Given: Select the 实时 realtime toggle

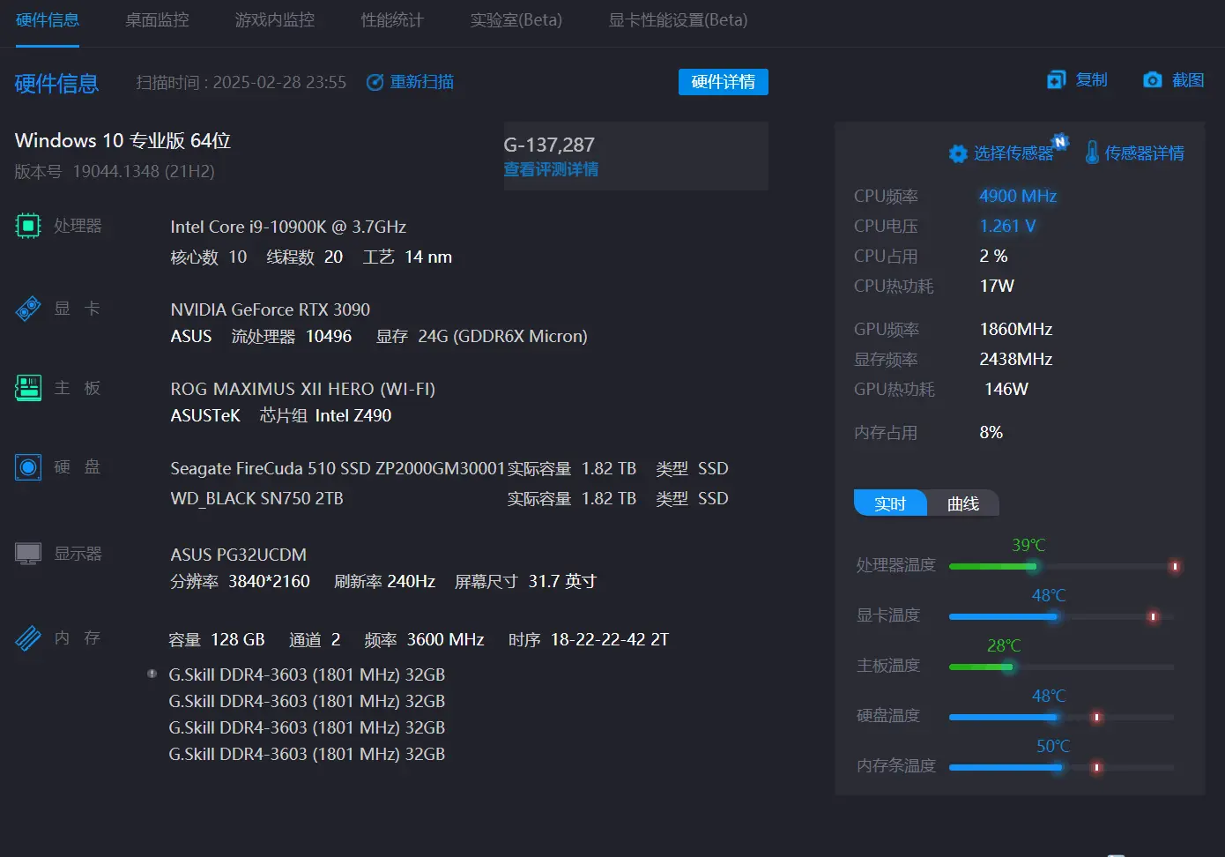Looking at the screenshot, I should 890,503.
